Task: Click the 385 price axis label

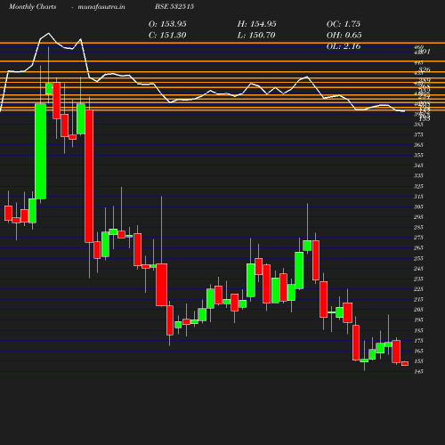Action: [418, 125]
